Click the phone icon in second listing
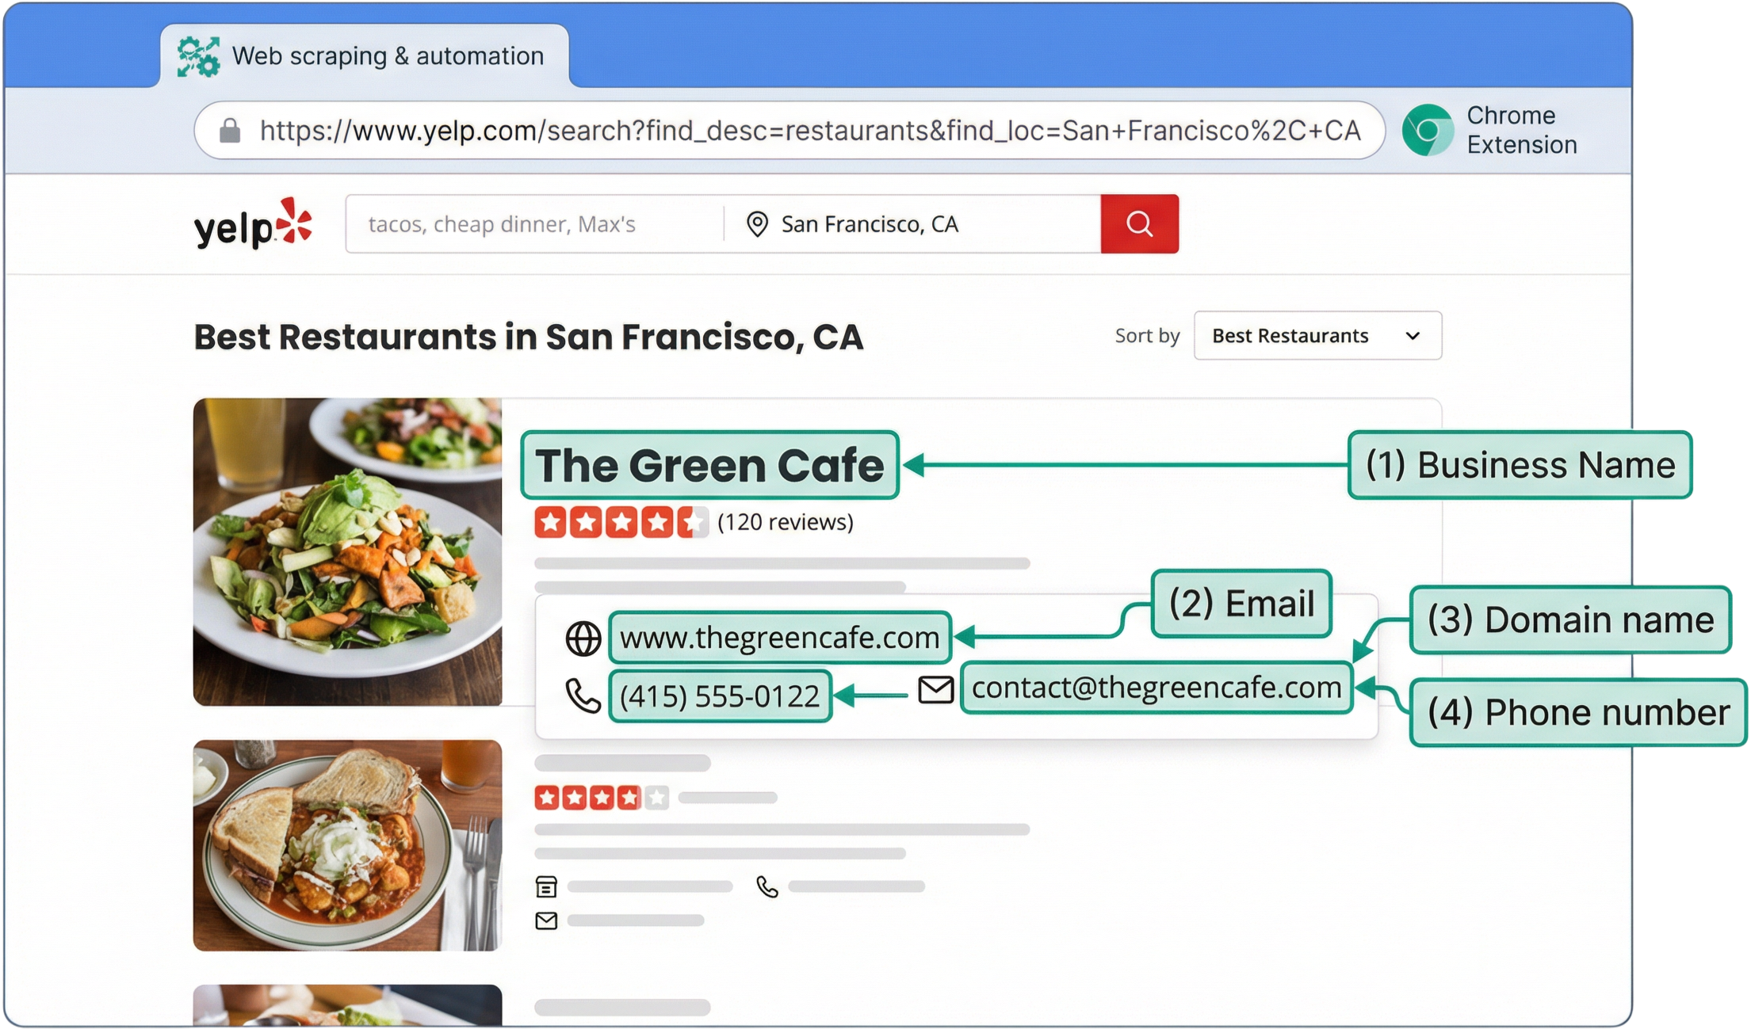The image size is (1751, 1029). click(767, 886)
